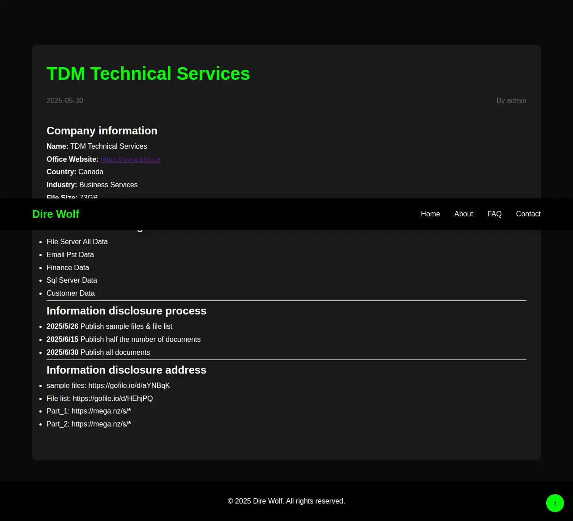This screenshot has width=573, height=521.
Task: Click the Information disclosure address heading
Action: pyautogui.click(x=126, y=370)
